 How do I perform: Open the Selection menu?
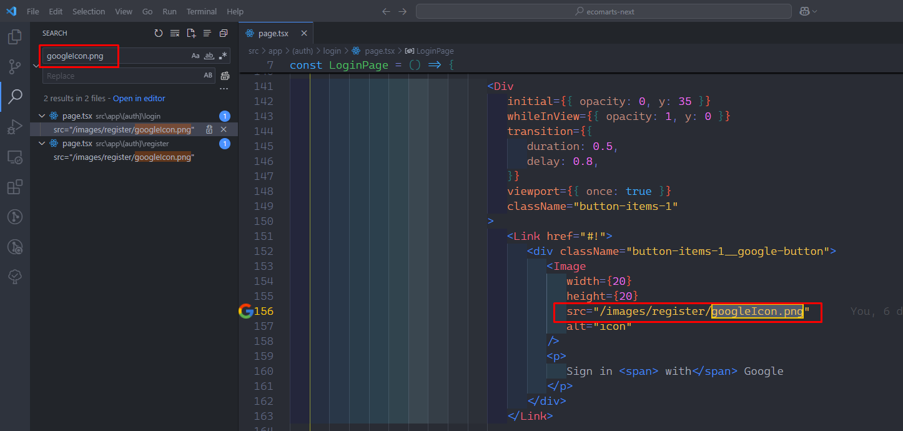point(89,11)
